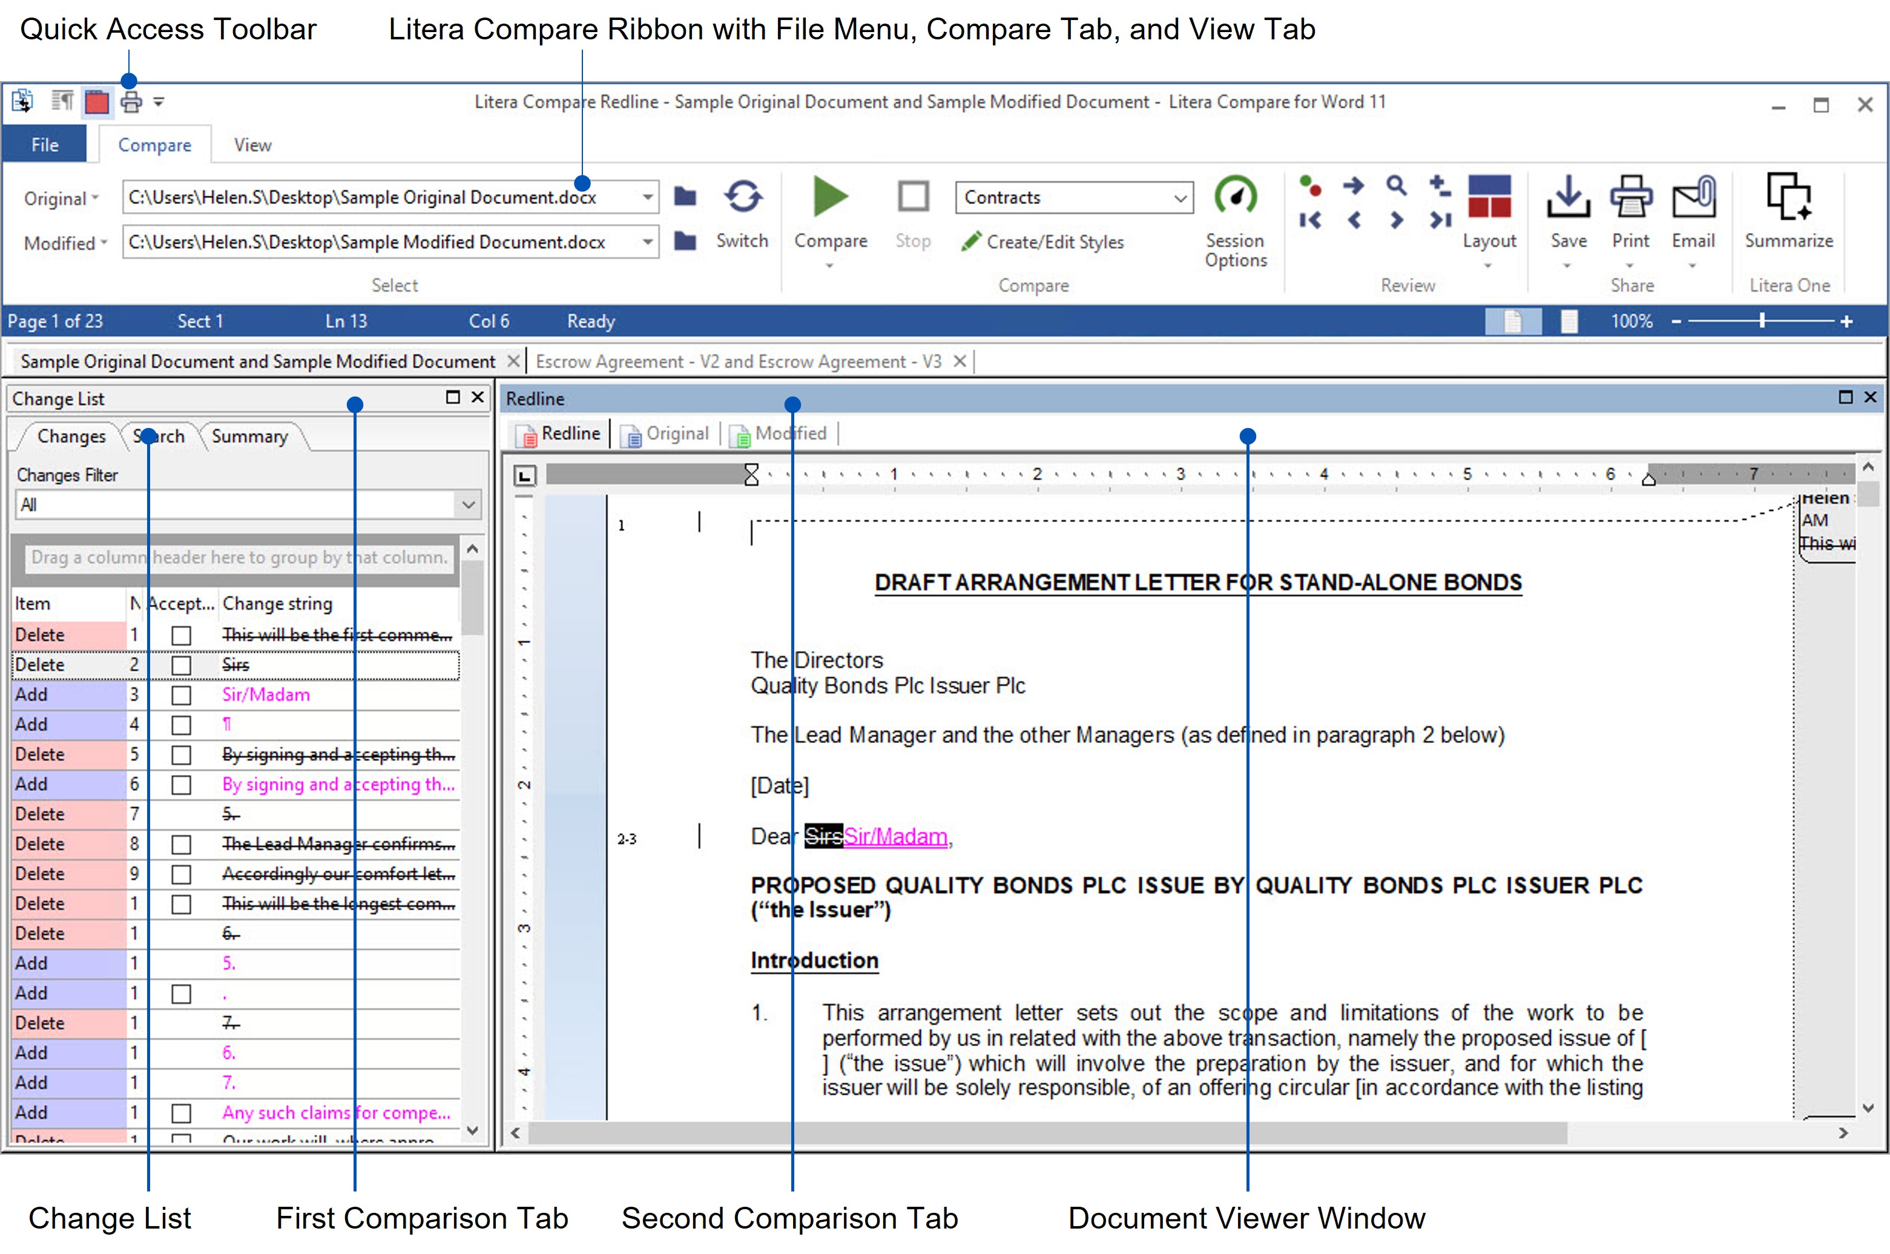Click the plus-minus icon in Review group
Screen dimensions: 1890x1254
pos(1440,185)
